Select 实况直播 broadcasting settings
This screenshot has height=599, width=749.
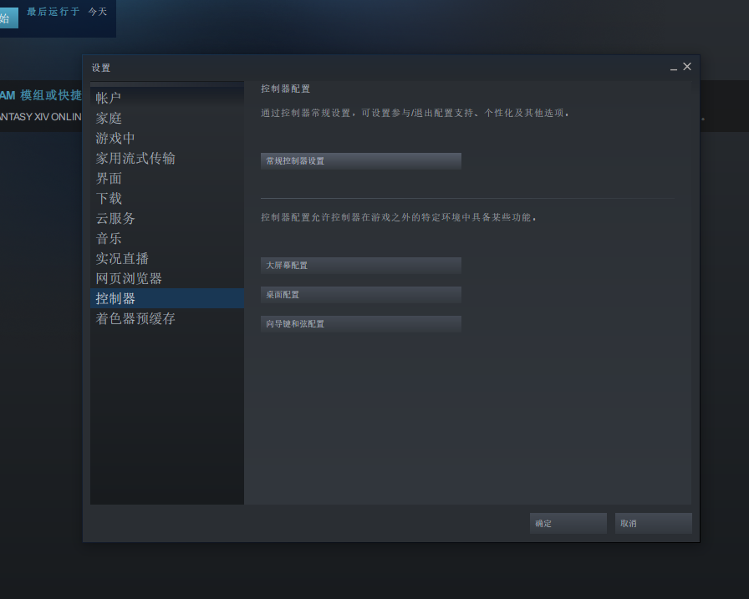pos(122,258)
